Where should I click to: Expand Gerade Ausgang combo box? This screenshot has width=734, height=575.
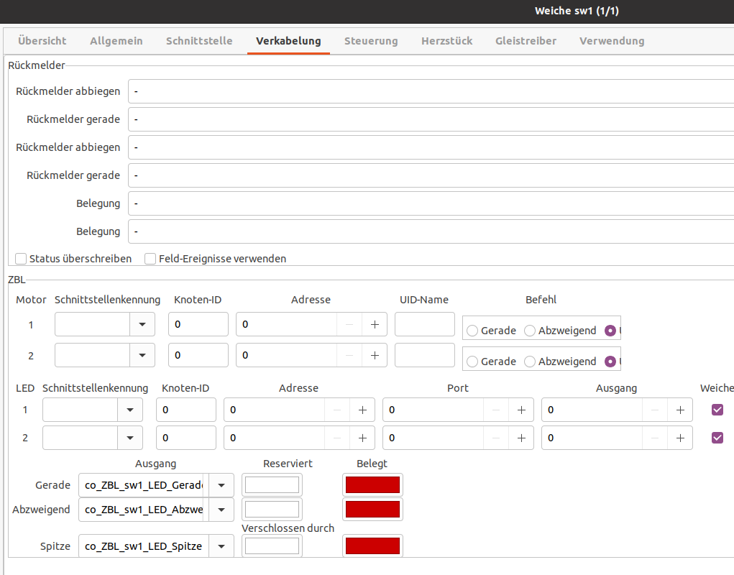[221, 485]
